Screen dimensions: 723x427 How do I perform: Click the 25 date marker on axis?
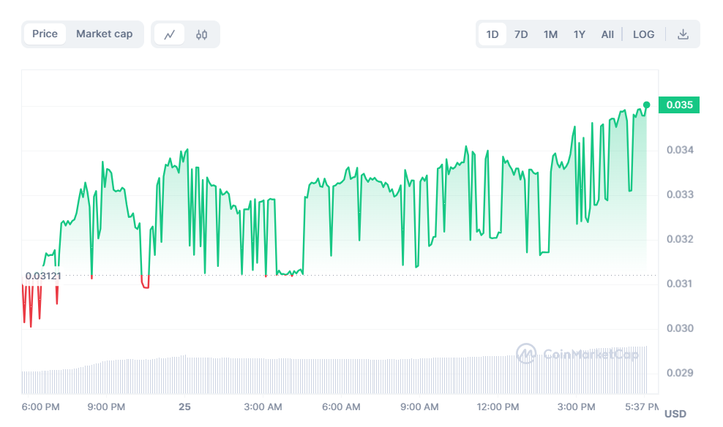coord(184,407)
